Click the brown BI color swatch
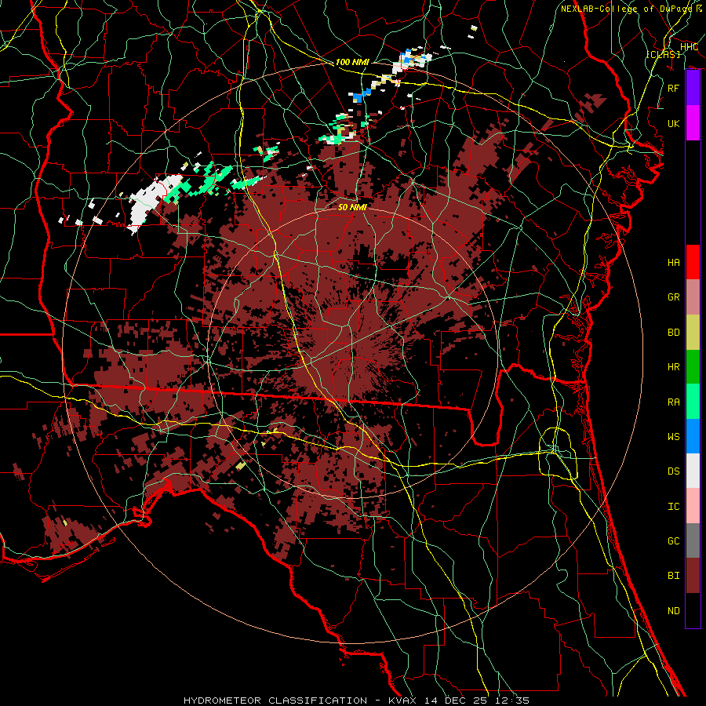This screenshot has width=706, height=706. 693,576
